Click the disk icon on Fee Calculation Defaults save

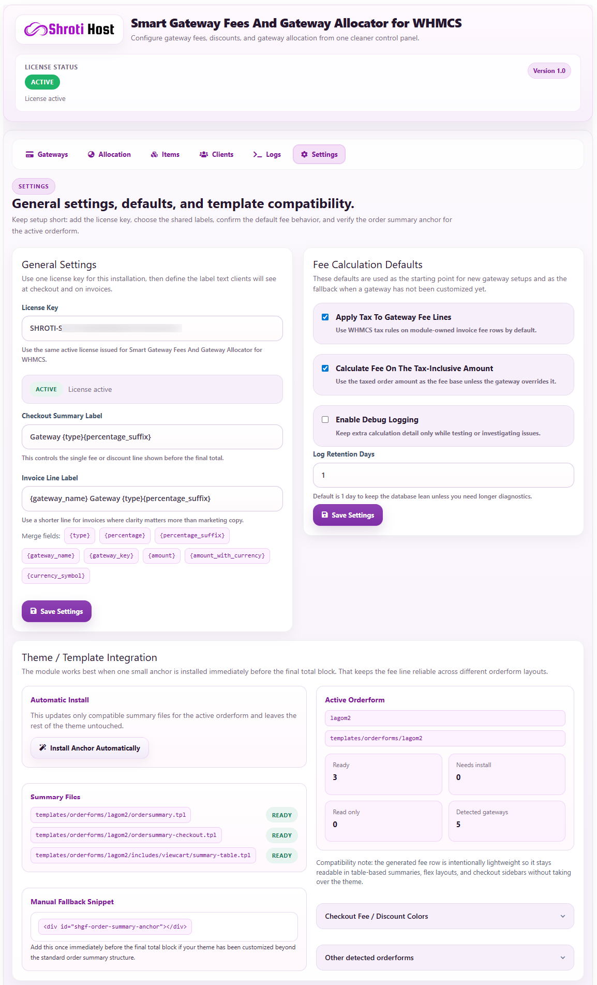click(x=324, y=514)
